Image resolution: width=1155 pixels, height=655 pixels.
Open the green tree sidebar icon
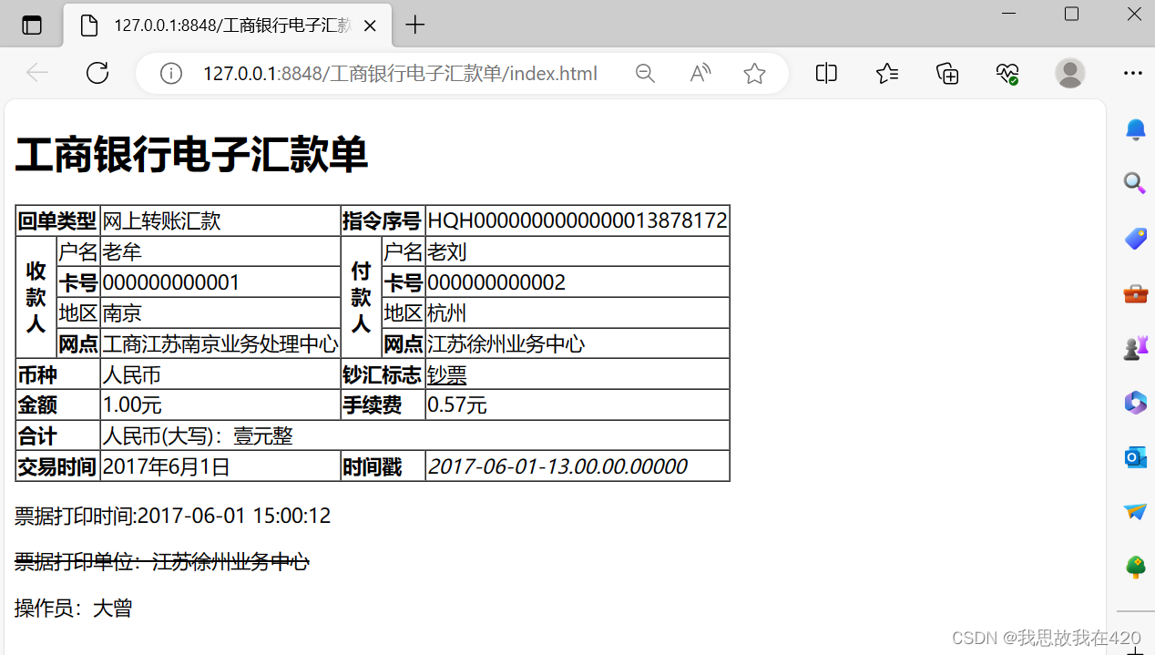1134,567
